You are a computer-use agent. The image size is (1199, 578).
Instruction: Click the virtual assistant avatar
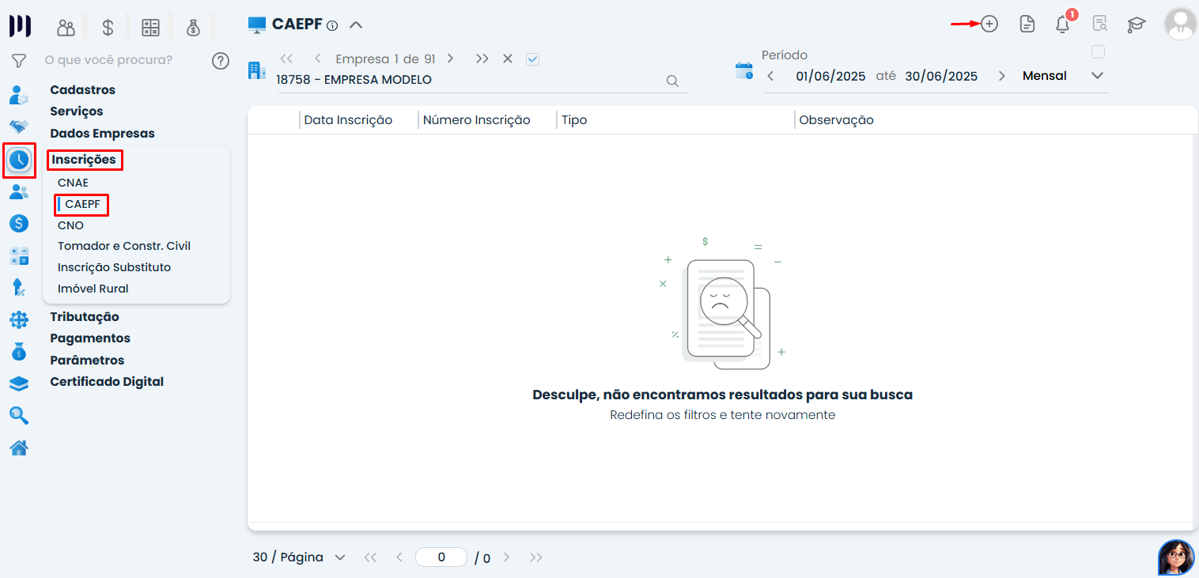point(1176,557)
